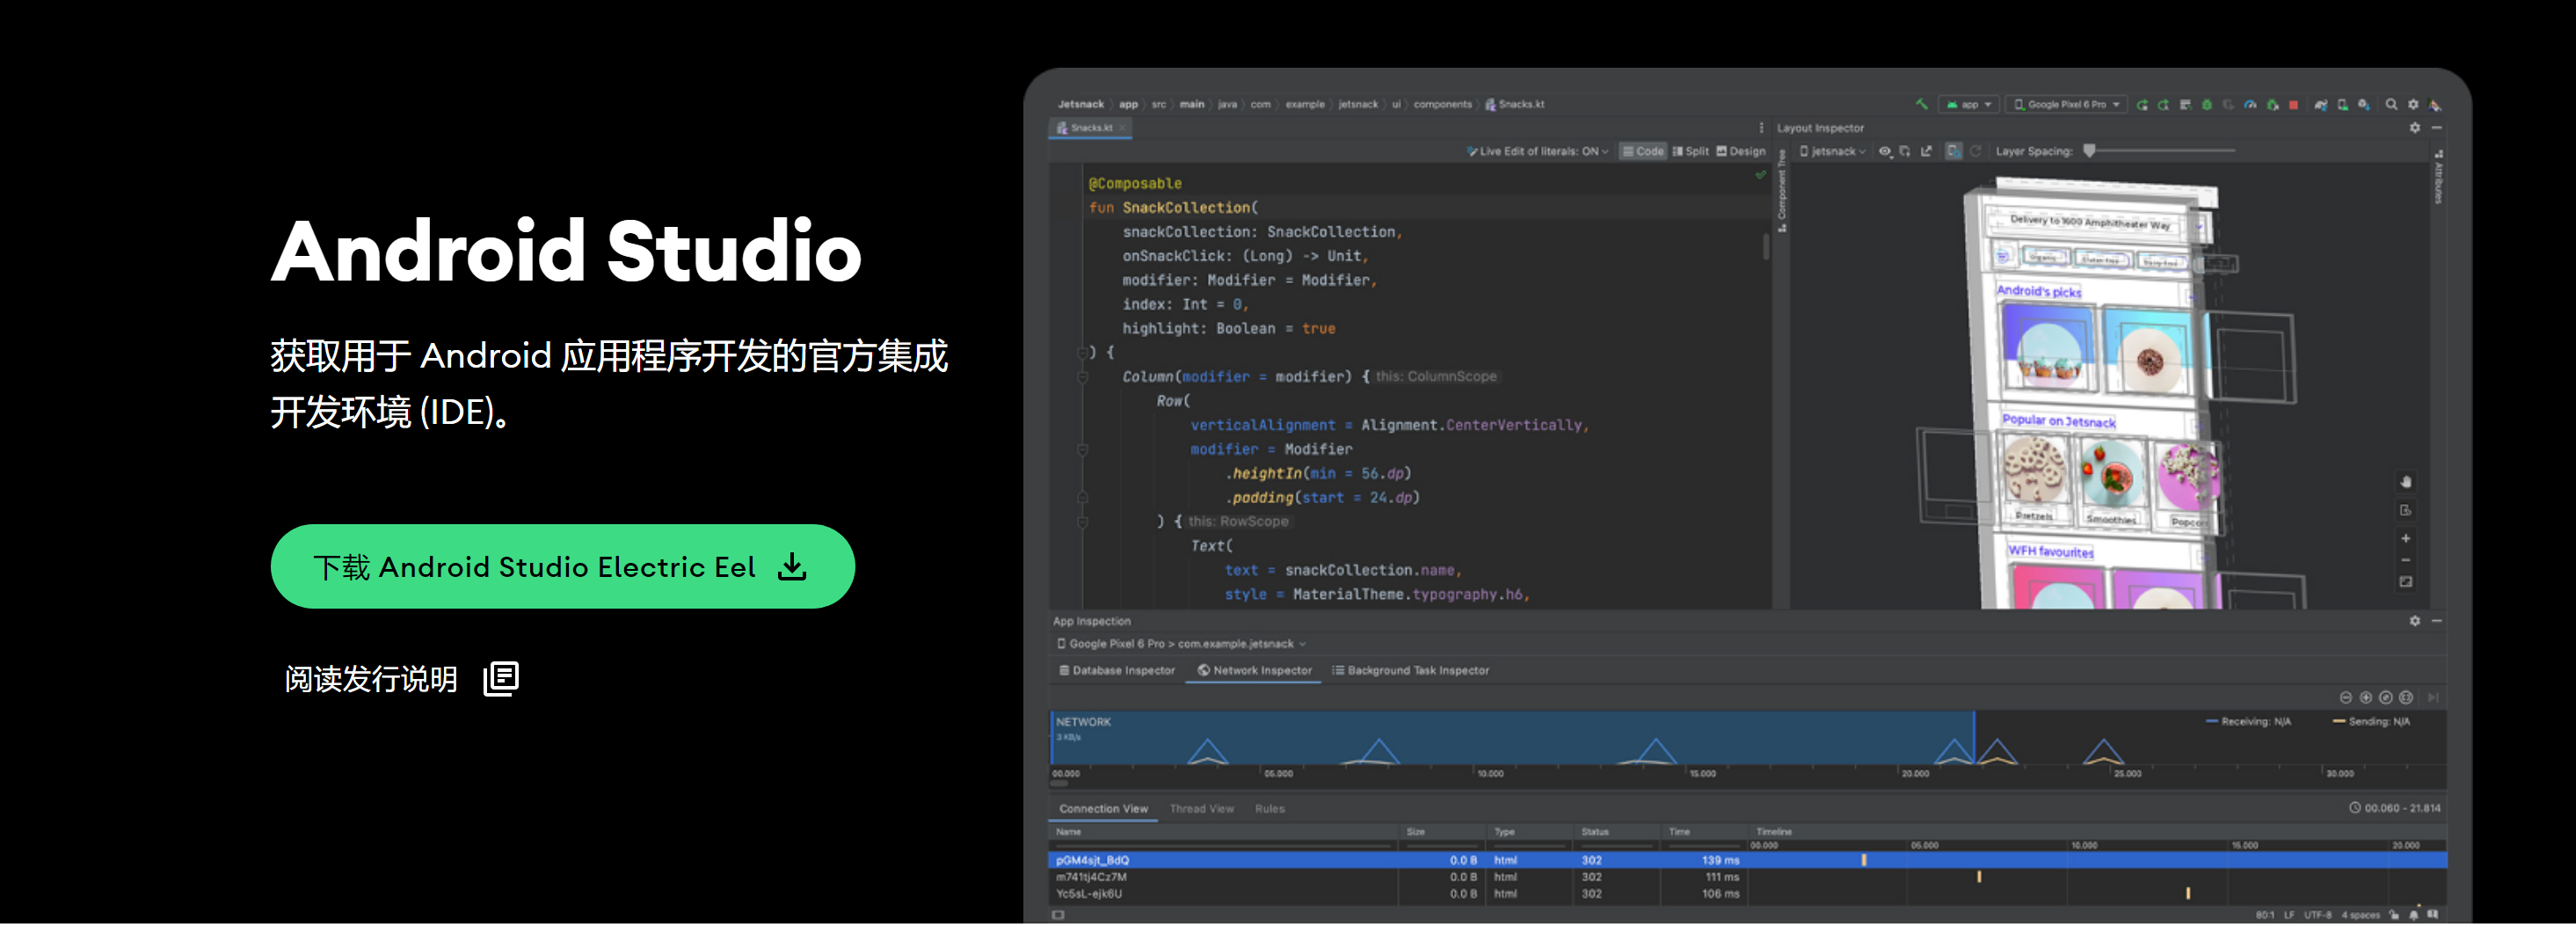Viewport: 2576px width, 927px height.
Task: Switch to Connection View tab
Action: [1103, 809]
